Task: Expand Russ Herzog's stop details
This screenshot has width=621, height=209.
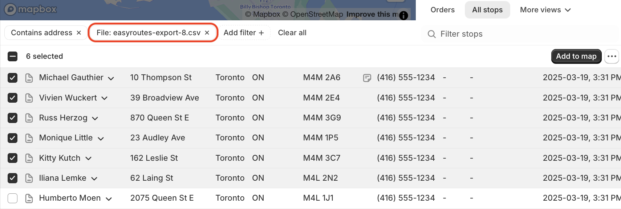Action: pyautogui.click(x=95, y=118)
